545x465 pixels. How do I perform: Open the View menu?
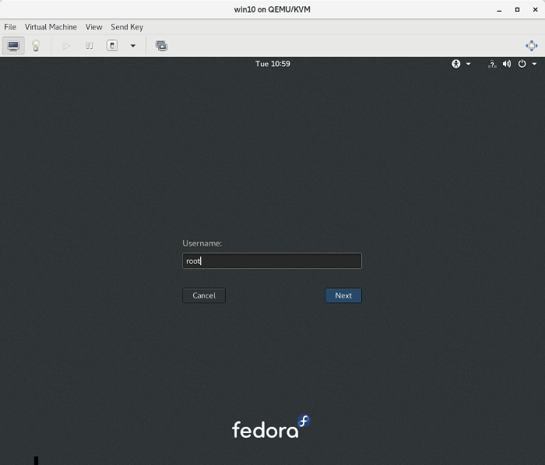93,27
